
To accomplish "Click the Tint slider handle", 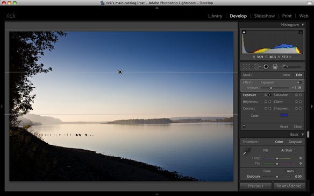I will coord(277,164).
